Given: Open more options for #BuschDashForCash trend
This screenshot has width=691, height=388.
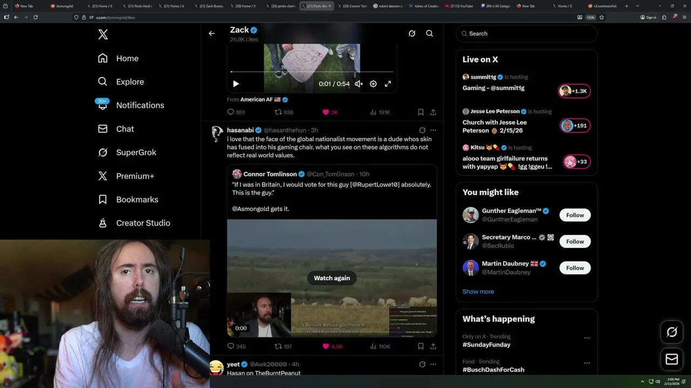Looking at the screenshot, I should 587,363.
